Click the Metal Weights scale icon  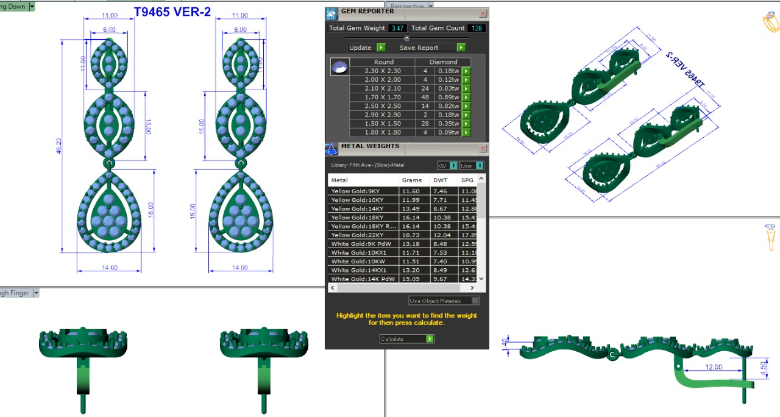(x=331, y=148)
